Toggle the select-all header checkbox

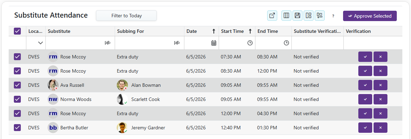(17, 31)
